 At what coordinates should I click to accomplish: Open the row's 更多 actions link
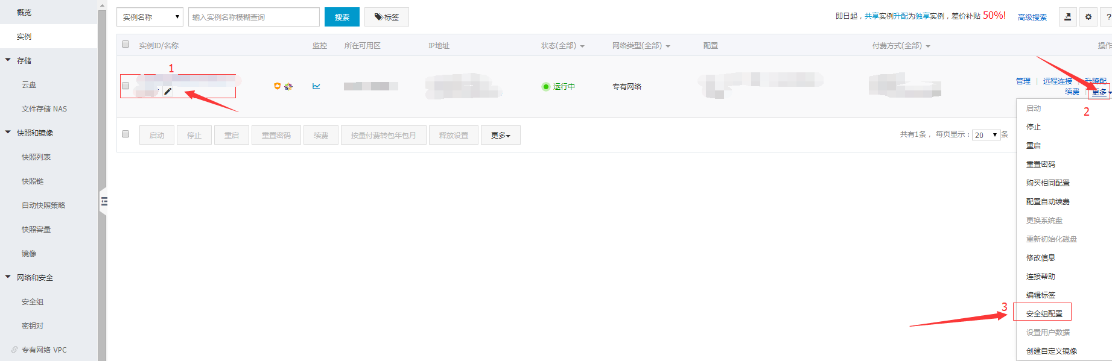tap(1100, 92)
